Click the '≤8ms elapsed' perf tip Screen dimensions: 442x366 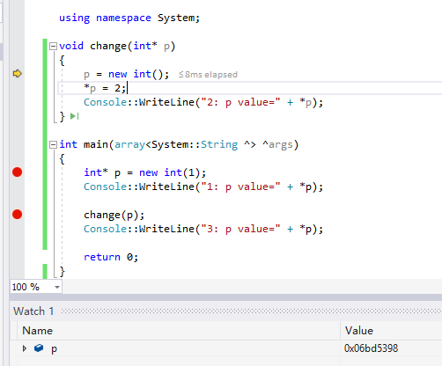pos(208,75)
